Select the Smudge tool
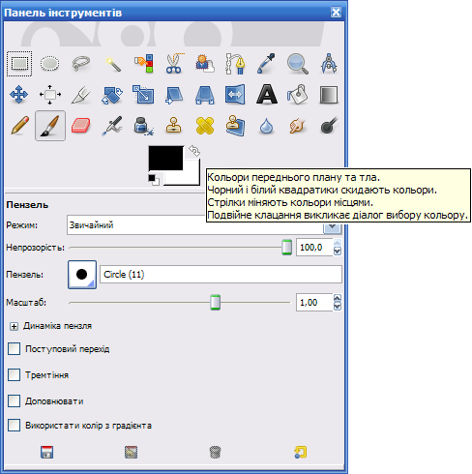 pyautogui.click(x=297, y=126)
